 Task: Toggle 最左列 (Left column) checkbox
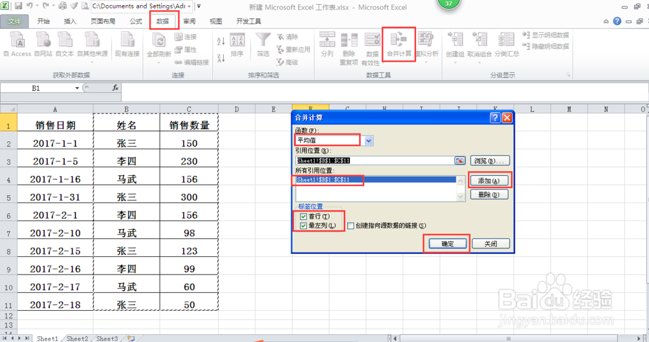(x=303, y=226)
